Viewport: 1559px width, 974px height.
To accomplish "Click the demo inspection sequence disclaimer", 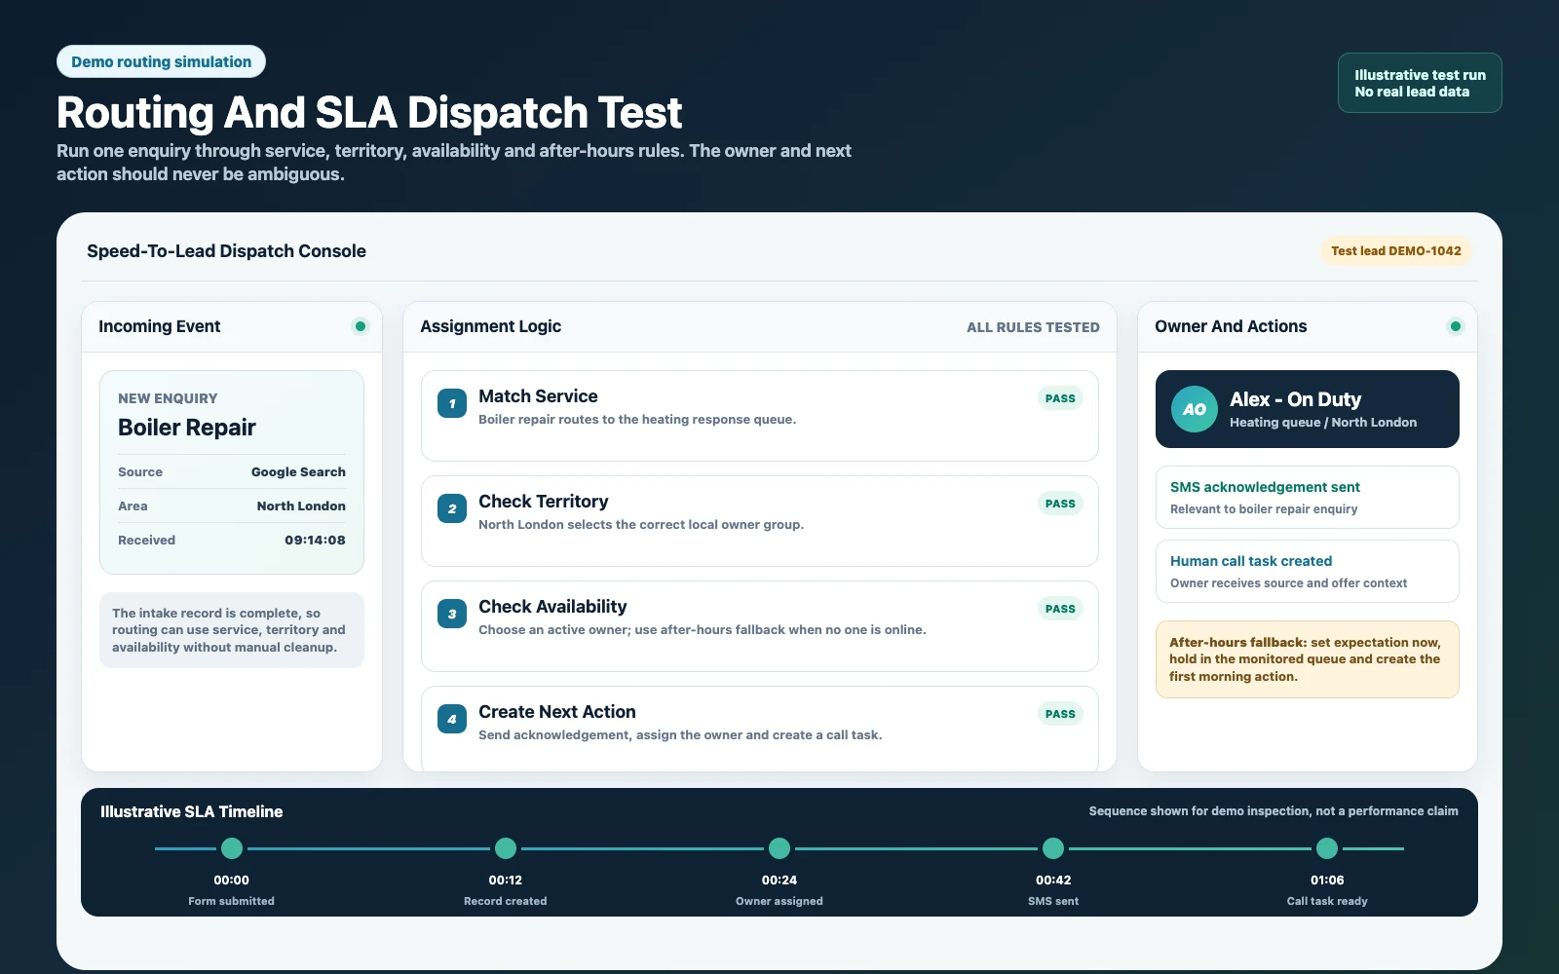I will (x=1274, y=811).
